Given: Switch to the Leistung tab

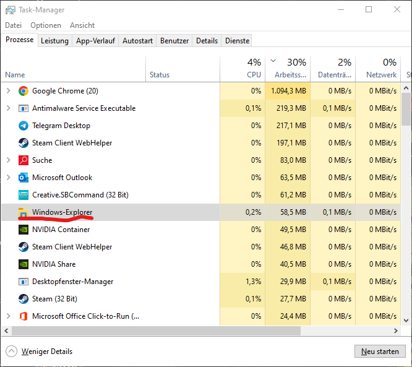Looking at the screenshot, I should tap(54, 41).
